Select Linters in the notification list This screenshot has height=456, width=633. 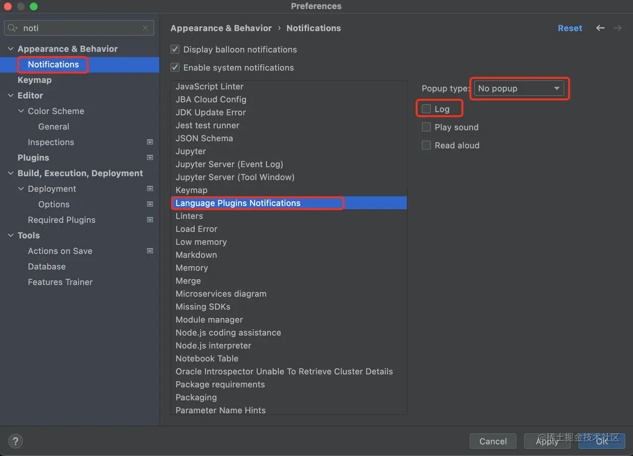(x=289, y=216)
